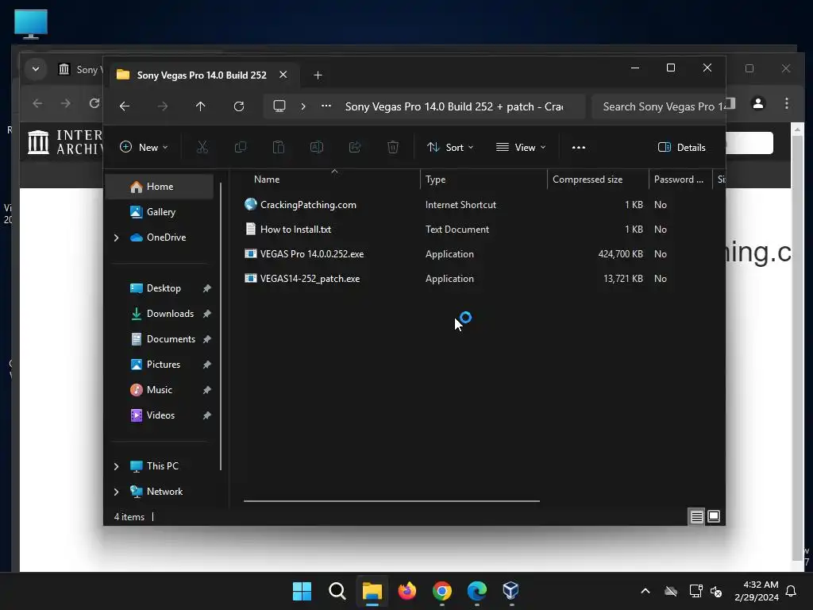Open the New item dropdown
The height and width of the screenshot is (610, 813).
144,147
